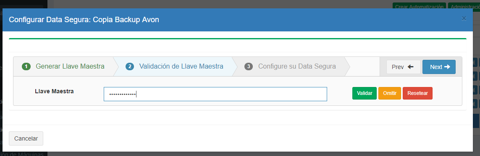
Task: Click the right arrow icon on Next
Action: point(447,67)
